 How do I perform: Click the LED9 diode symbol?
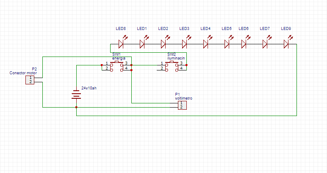pos(286,43)
